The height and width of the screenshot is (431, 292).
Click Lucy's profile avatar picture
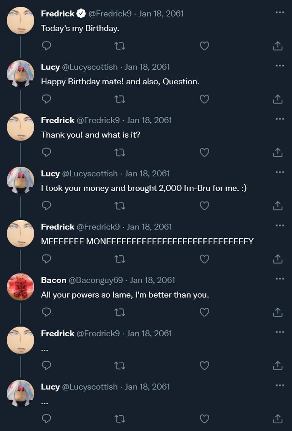point(20,73)
